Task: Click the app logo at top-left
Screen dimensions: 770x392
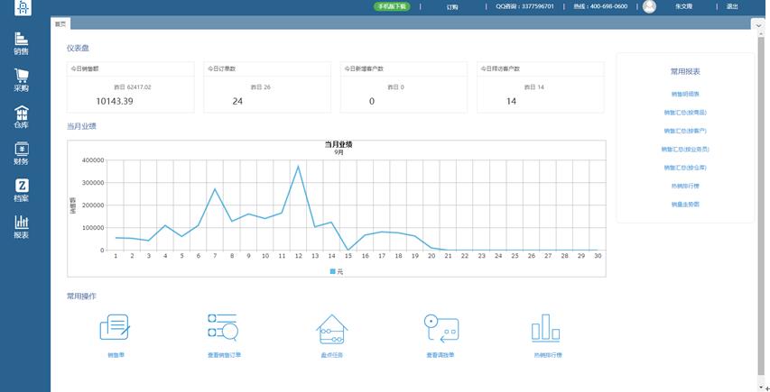Action: click(x=23, y=7)
